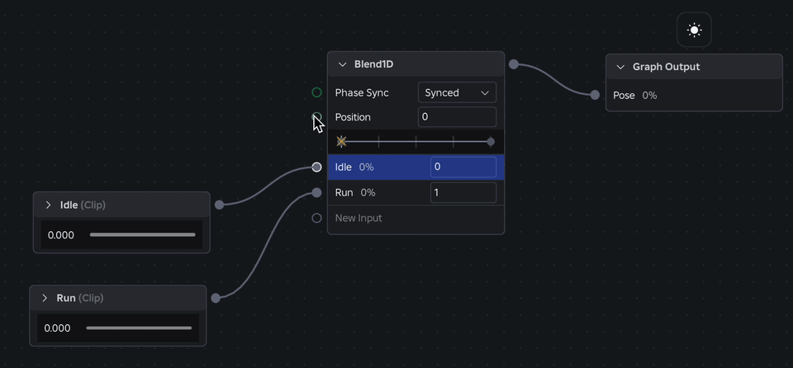The image size is (793, 368).
Task: Click the New Input port circle
Action: pos(316,219)
